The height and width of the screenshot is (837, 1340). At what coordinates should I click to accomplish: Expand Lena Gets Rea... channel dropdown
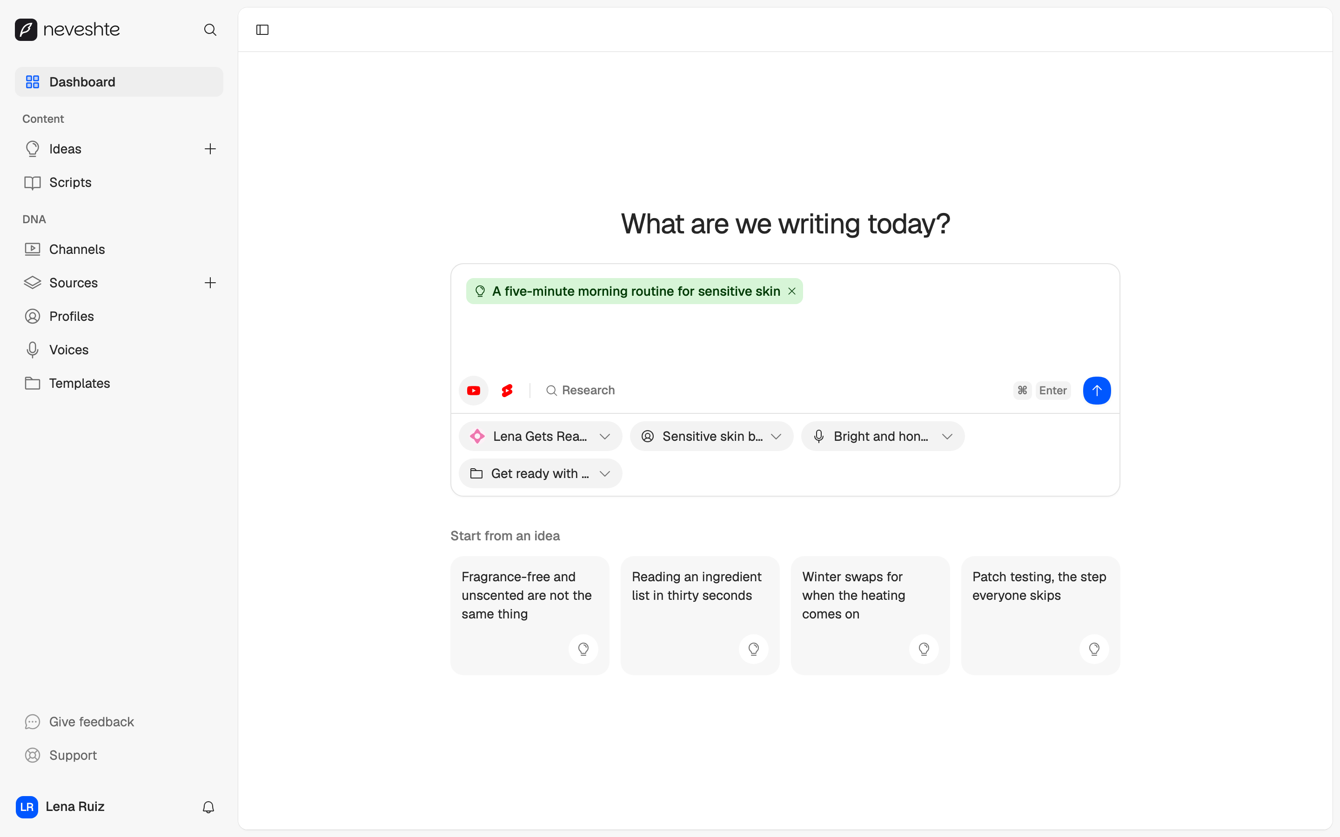tap(541, 437)
